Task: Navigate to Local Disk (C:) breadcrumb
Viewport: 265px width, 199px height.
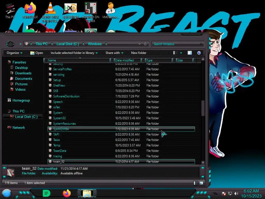Action: 68,44
